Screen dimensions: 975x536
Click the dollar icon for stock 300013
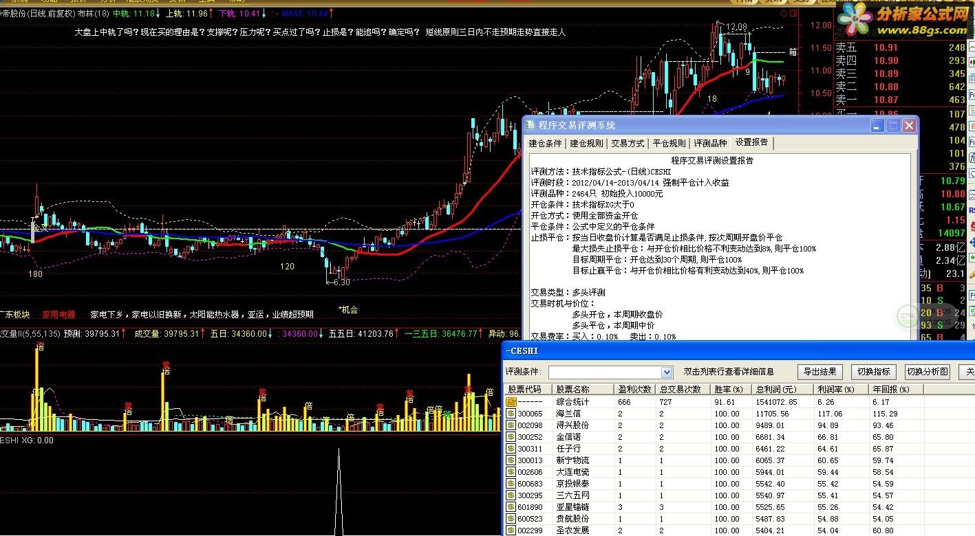(511, 460)
